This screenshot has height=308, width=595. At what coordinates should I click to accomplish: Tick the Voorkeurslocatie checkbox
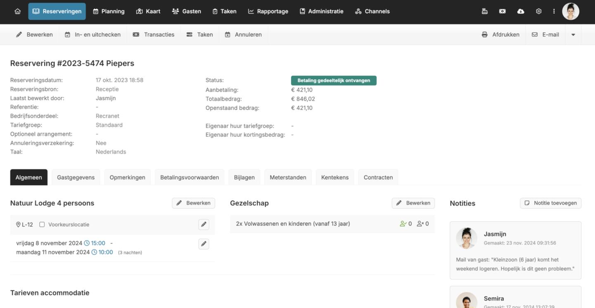(x=42, y=225)
